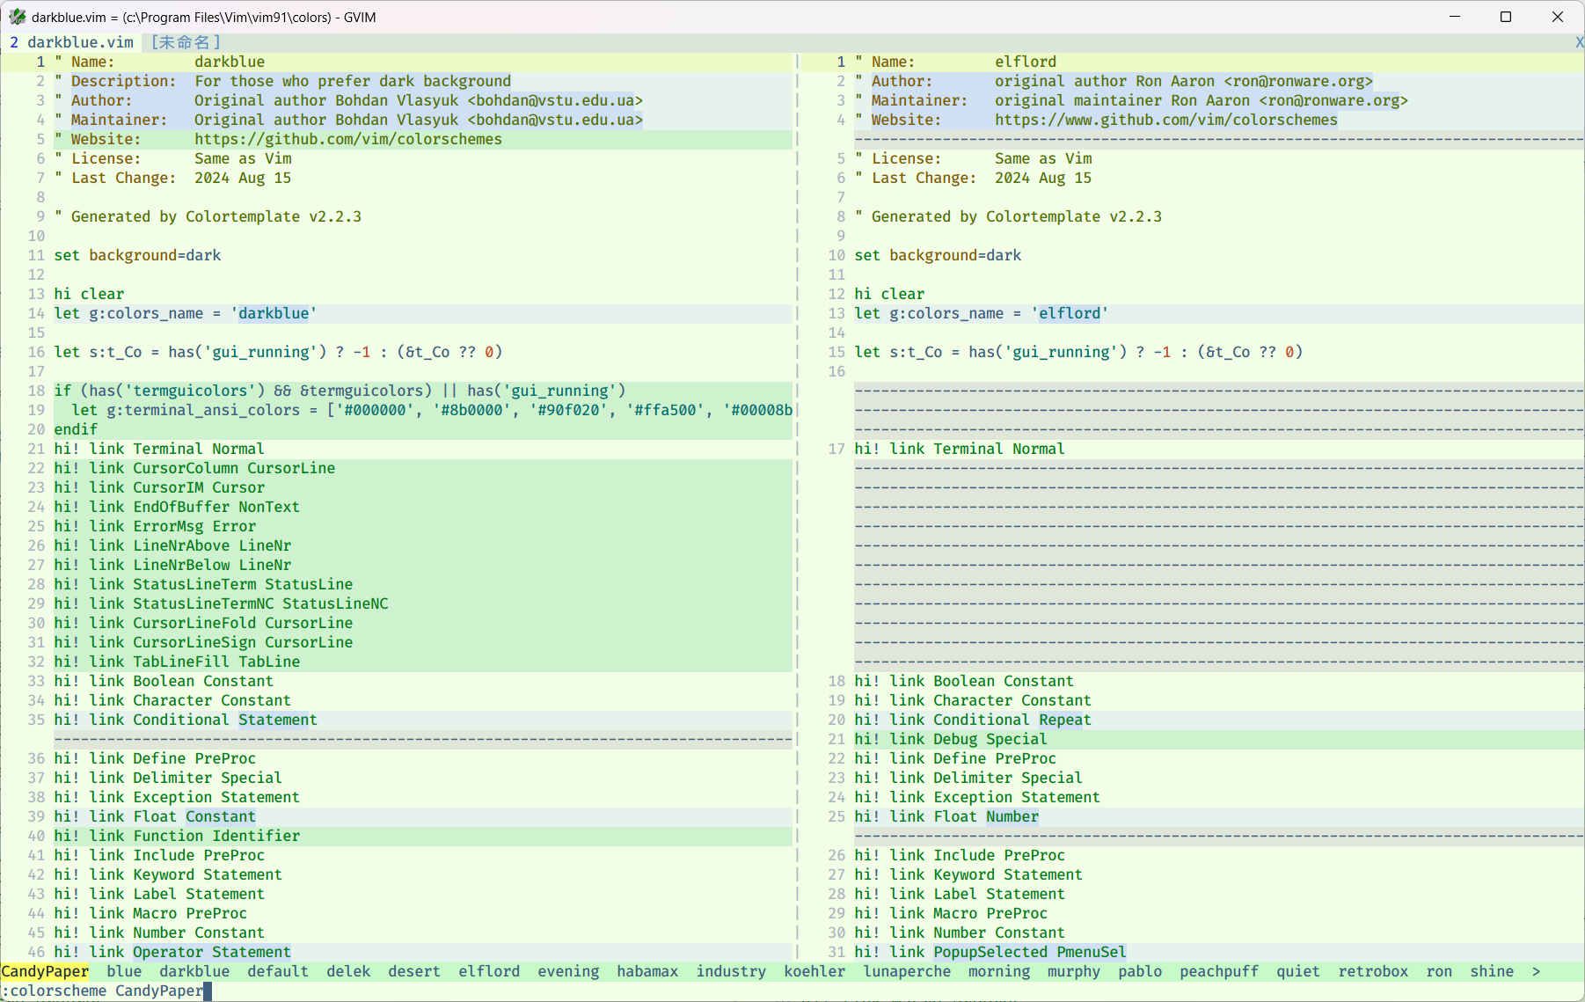Click 'endif' on left line 20
Viewport: 1585px width, 1002px height.
click(76, 429)
